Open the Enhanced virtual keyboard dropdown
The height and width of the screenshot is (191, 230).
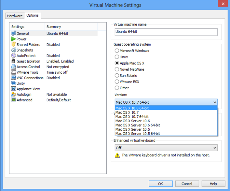pyautogui.click(x=166, y=148)
